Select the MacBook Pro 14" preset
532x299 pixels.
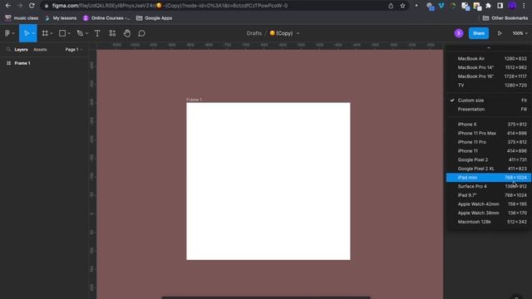click(x=489, y=67)
